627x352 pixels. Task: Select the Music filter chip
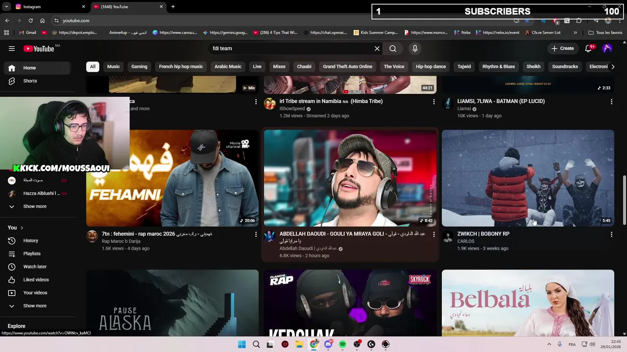click(x=113, y=66)
